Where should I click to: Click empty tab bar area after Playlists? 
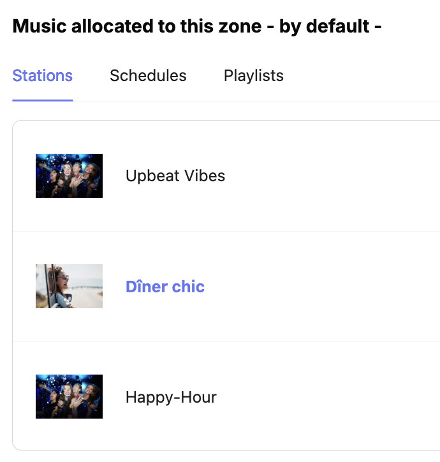(363, 76)
